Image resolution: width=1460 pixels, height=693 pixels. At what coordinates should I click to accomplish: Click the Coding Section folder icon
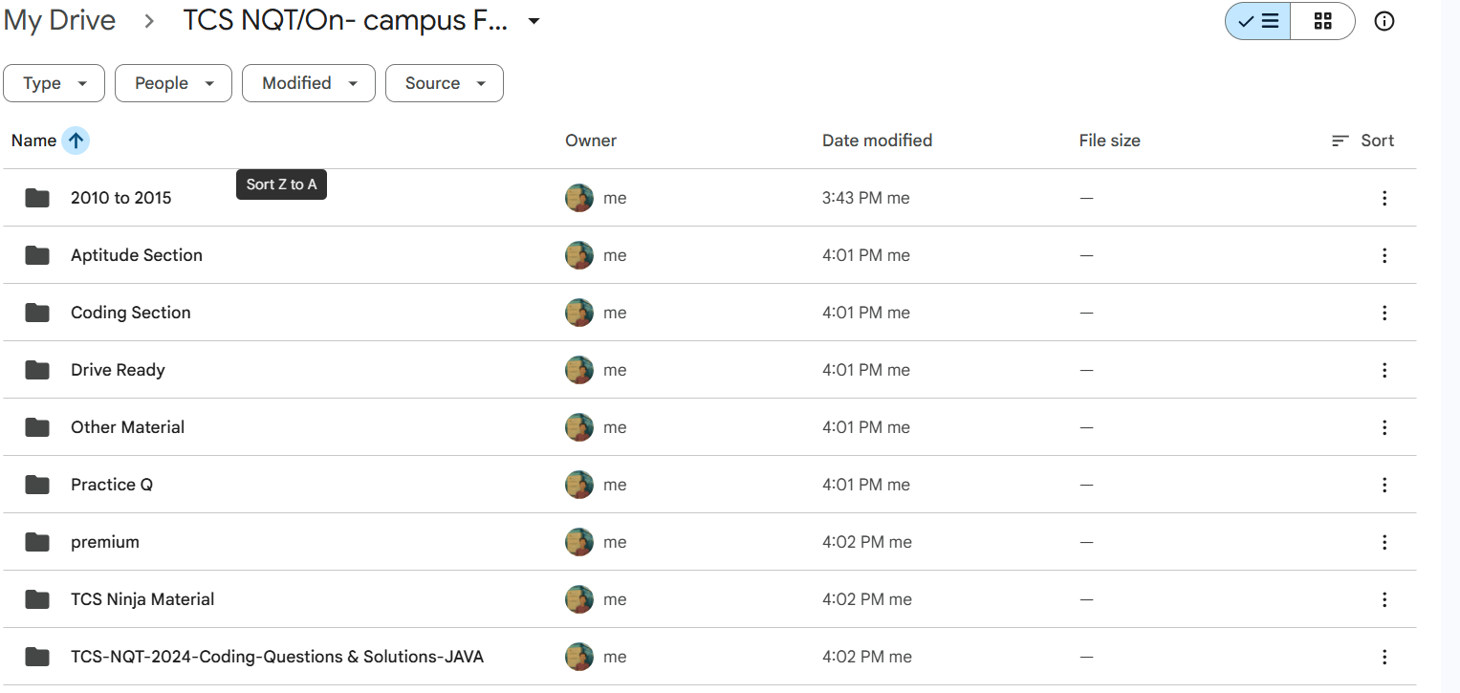37,313
